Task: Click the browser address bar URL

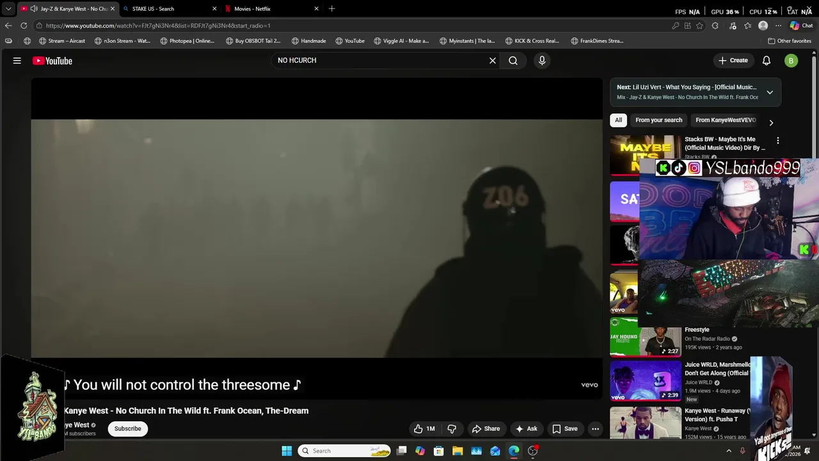Action: [158, 26]
